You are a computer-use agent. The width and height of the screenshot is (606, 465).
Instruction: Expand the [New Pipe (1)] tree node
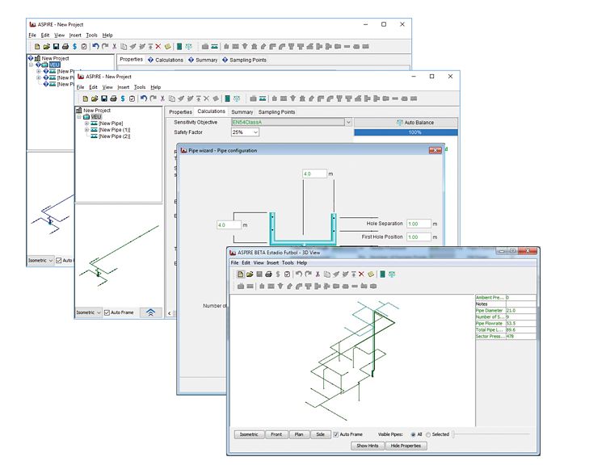click(x=86, y=130)
